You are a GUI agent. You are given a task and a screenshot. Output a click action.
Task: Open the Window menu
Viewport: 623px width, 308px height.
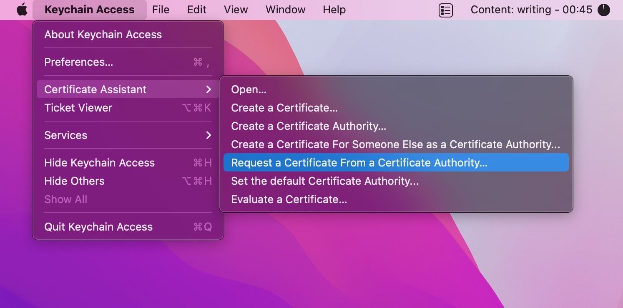coord(286,10)
